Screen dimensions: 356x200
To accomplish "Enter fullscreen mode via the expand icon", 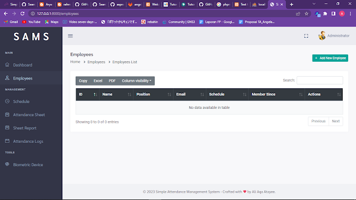I will (x=306, y=36).
